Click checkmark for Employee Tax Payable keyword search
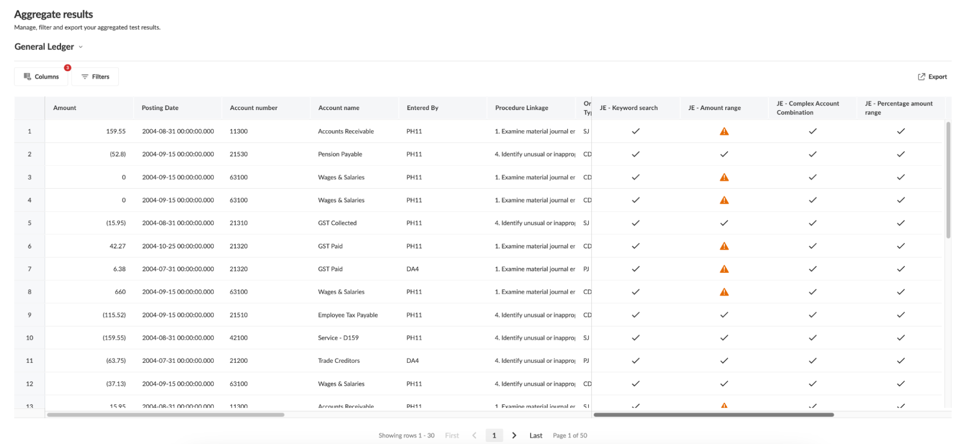This screenshot has width=962, height=444. pos(636,315)
